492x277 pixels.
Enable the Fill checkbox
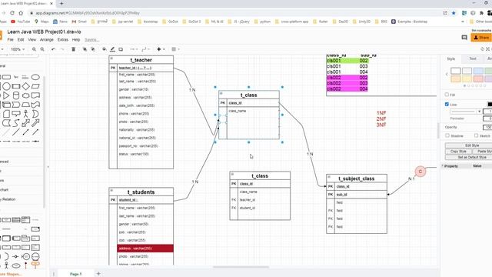click(447, 95)
